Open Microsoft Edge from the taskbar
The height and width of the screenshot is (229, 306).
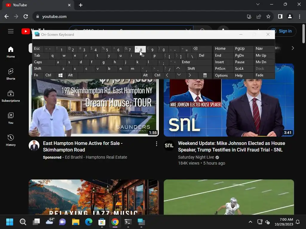pyautogui.click(x=88, y=222)
